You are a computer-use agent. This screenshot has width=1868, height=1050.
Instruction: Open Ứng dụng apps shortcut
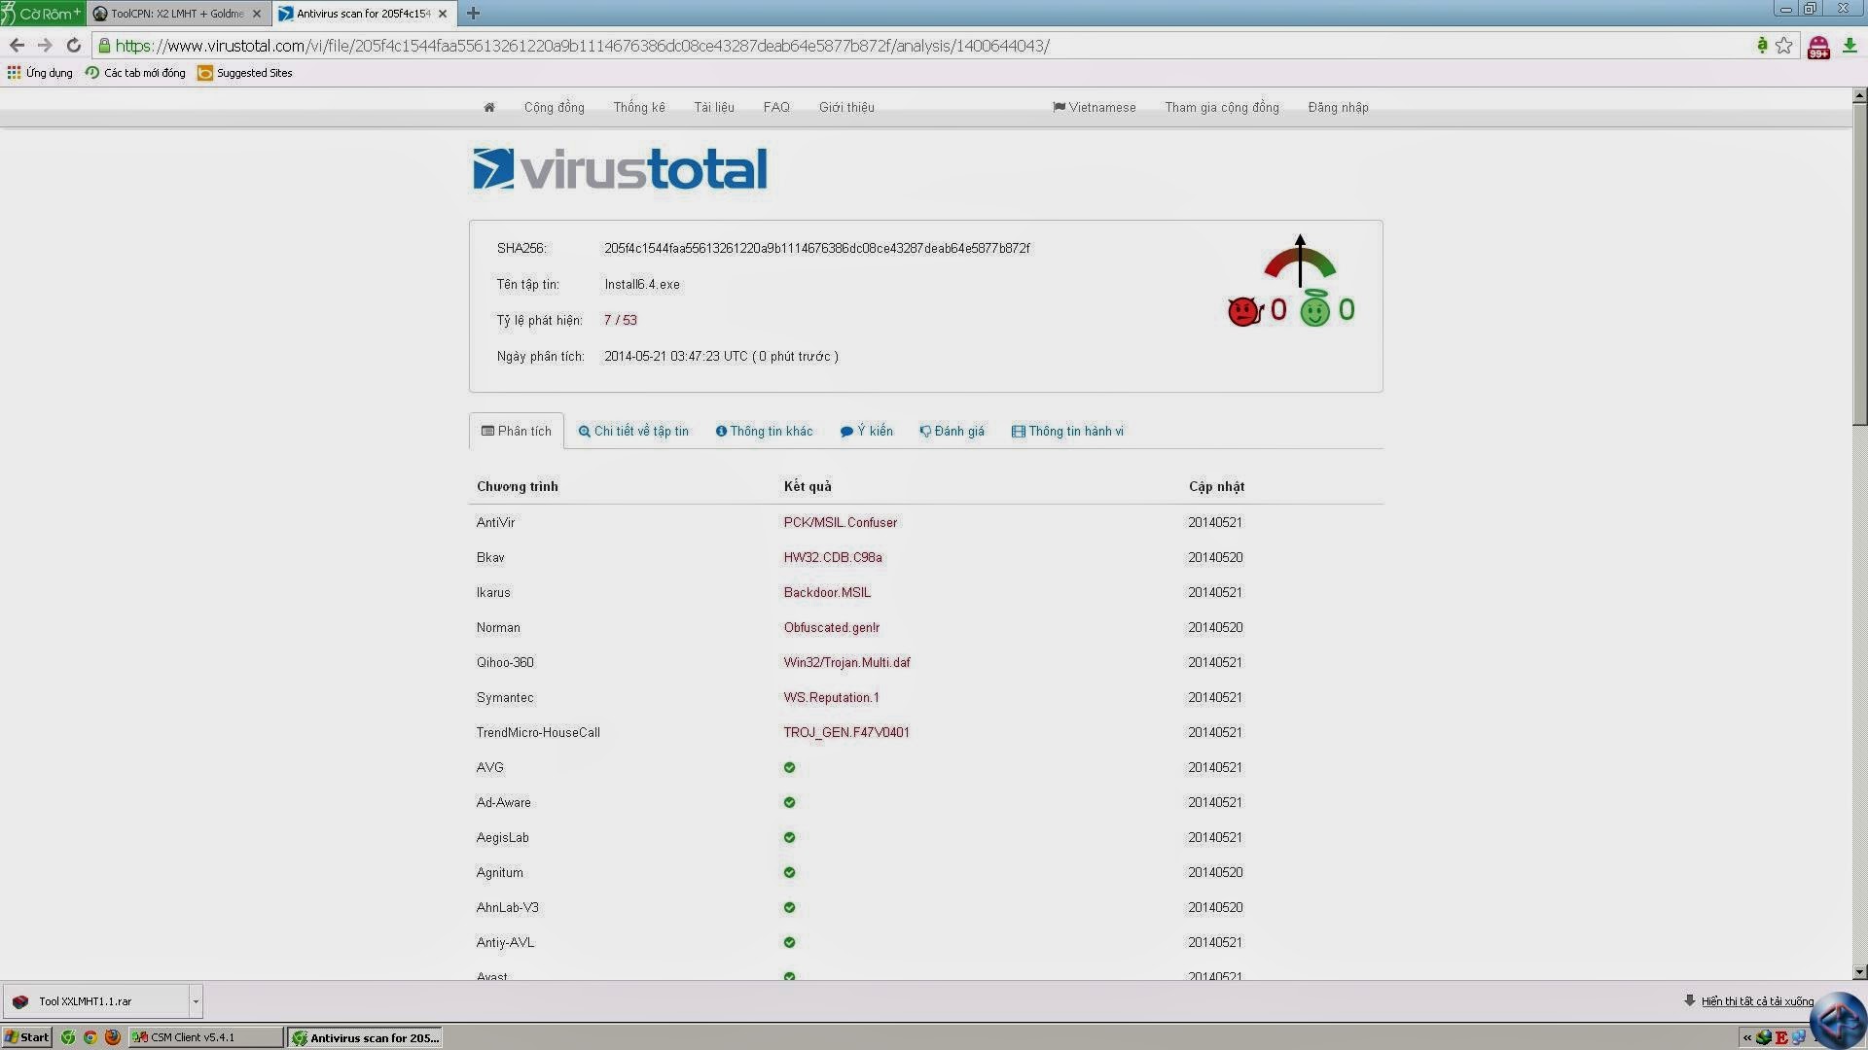pyautogui.click(x=40, y=73)
